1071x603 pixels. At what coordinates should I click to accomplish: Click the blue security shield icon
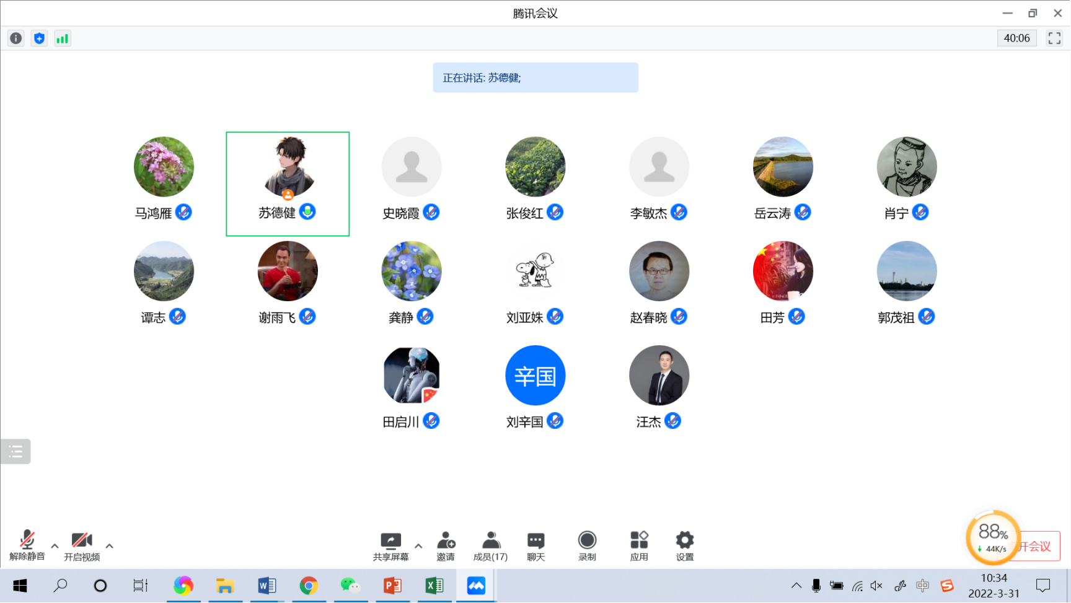[x=39, y=38]
